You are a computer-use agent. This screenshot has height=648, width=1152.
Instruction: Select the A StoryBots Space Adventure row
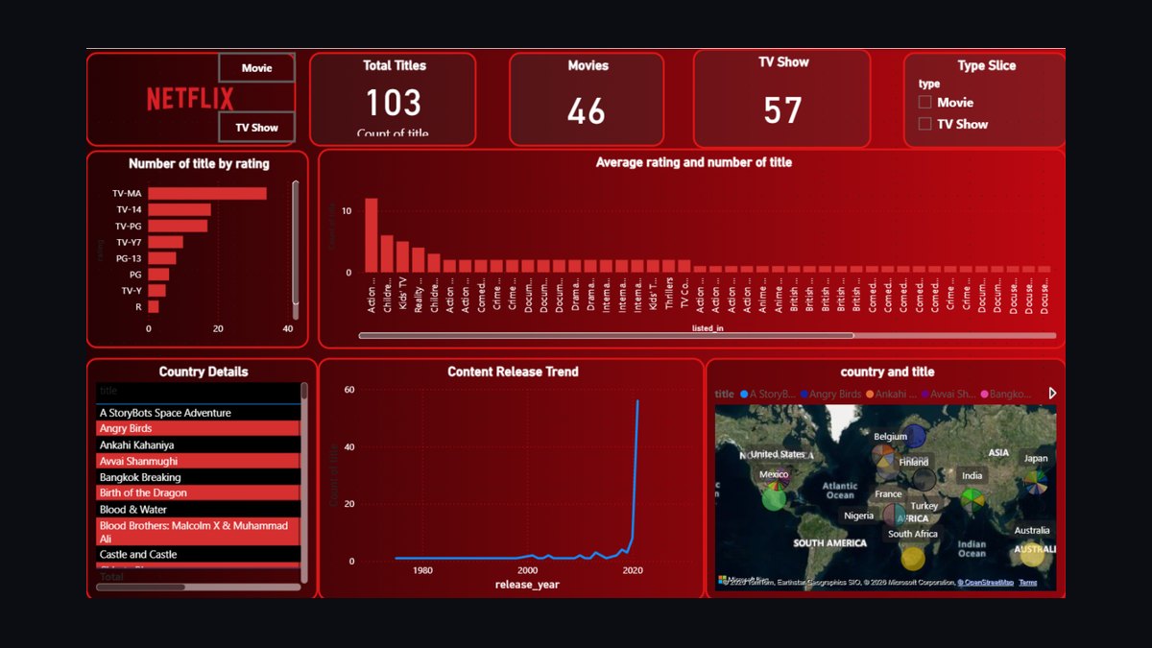(x=198, y=413)
